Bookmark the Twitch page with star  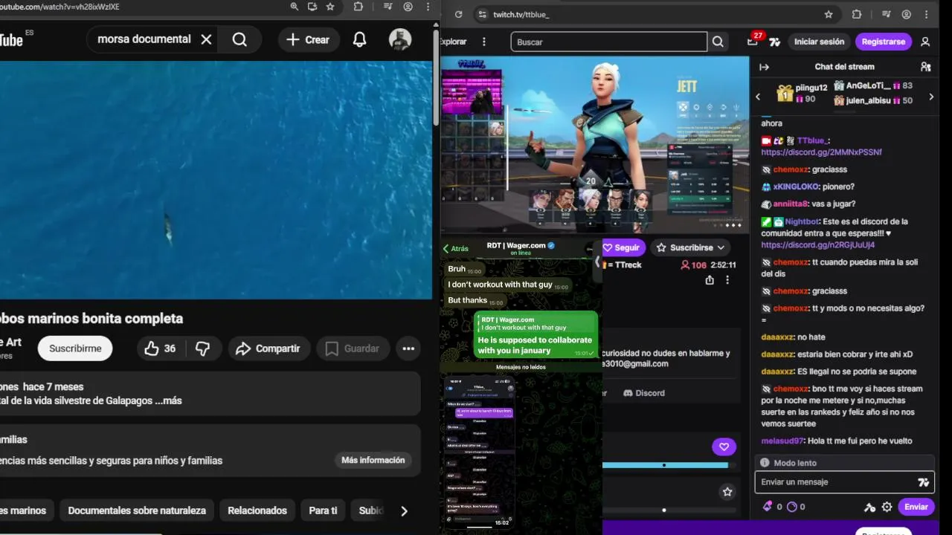829,14
